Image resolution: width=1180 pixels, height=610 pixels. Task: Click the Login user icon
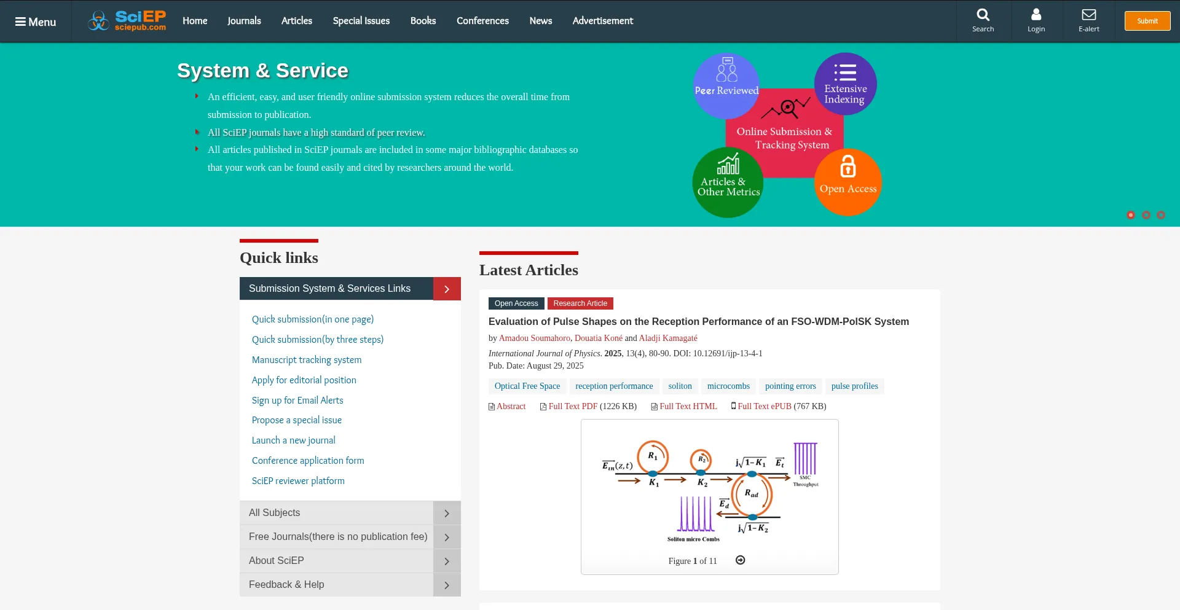(1036, 15)
